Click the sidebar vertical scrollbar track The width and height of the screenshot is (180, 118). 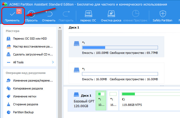coord(60,74)
